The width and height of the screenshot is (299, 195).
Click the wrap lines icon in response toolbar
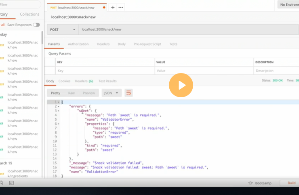point(128,93)
